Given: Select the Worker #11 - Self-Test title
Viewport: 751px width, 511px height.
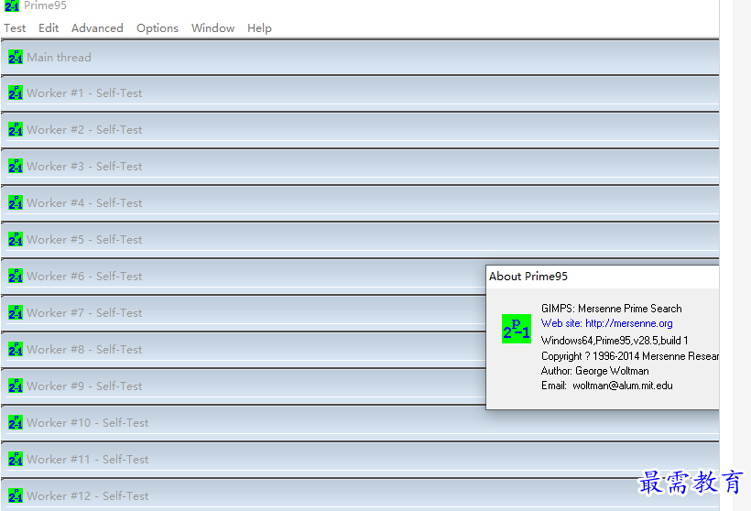Looking at the screenshot, I should [x=88, y=460].
